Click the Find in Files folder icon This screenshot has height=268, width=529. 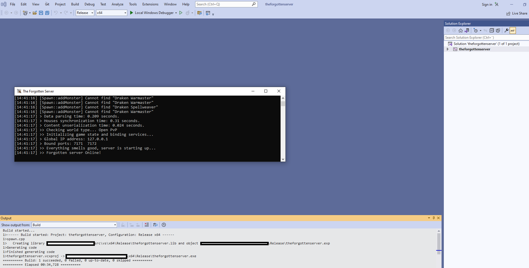199,13
